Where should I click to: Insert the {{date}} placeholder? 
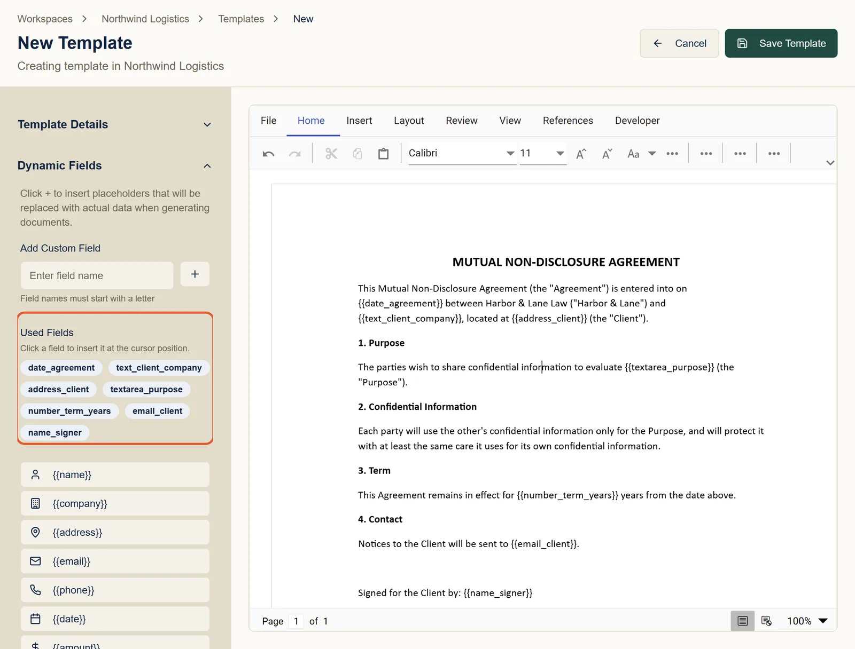tap(115, 619)
